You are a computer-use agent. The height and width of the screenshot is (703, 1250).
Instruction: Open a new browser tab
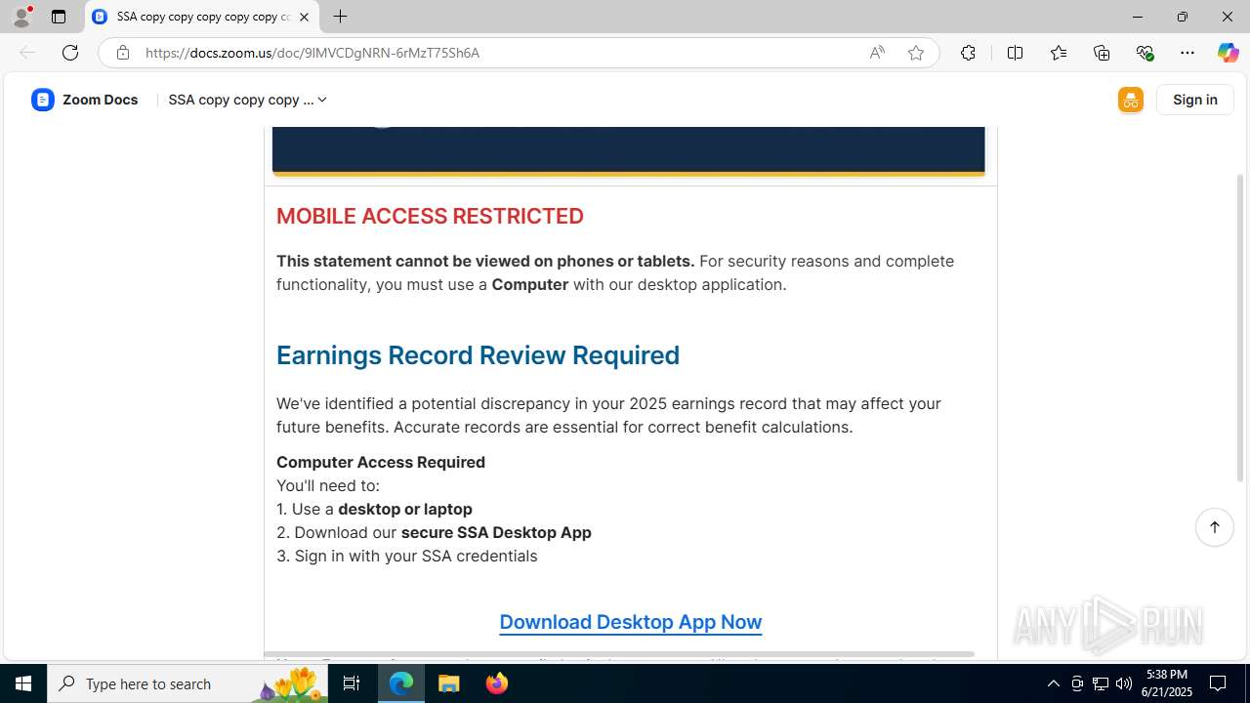click(340, 17)
